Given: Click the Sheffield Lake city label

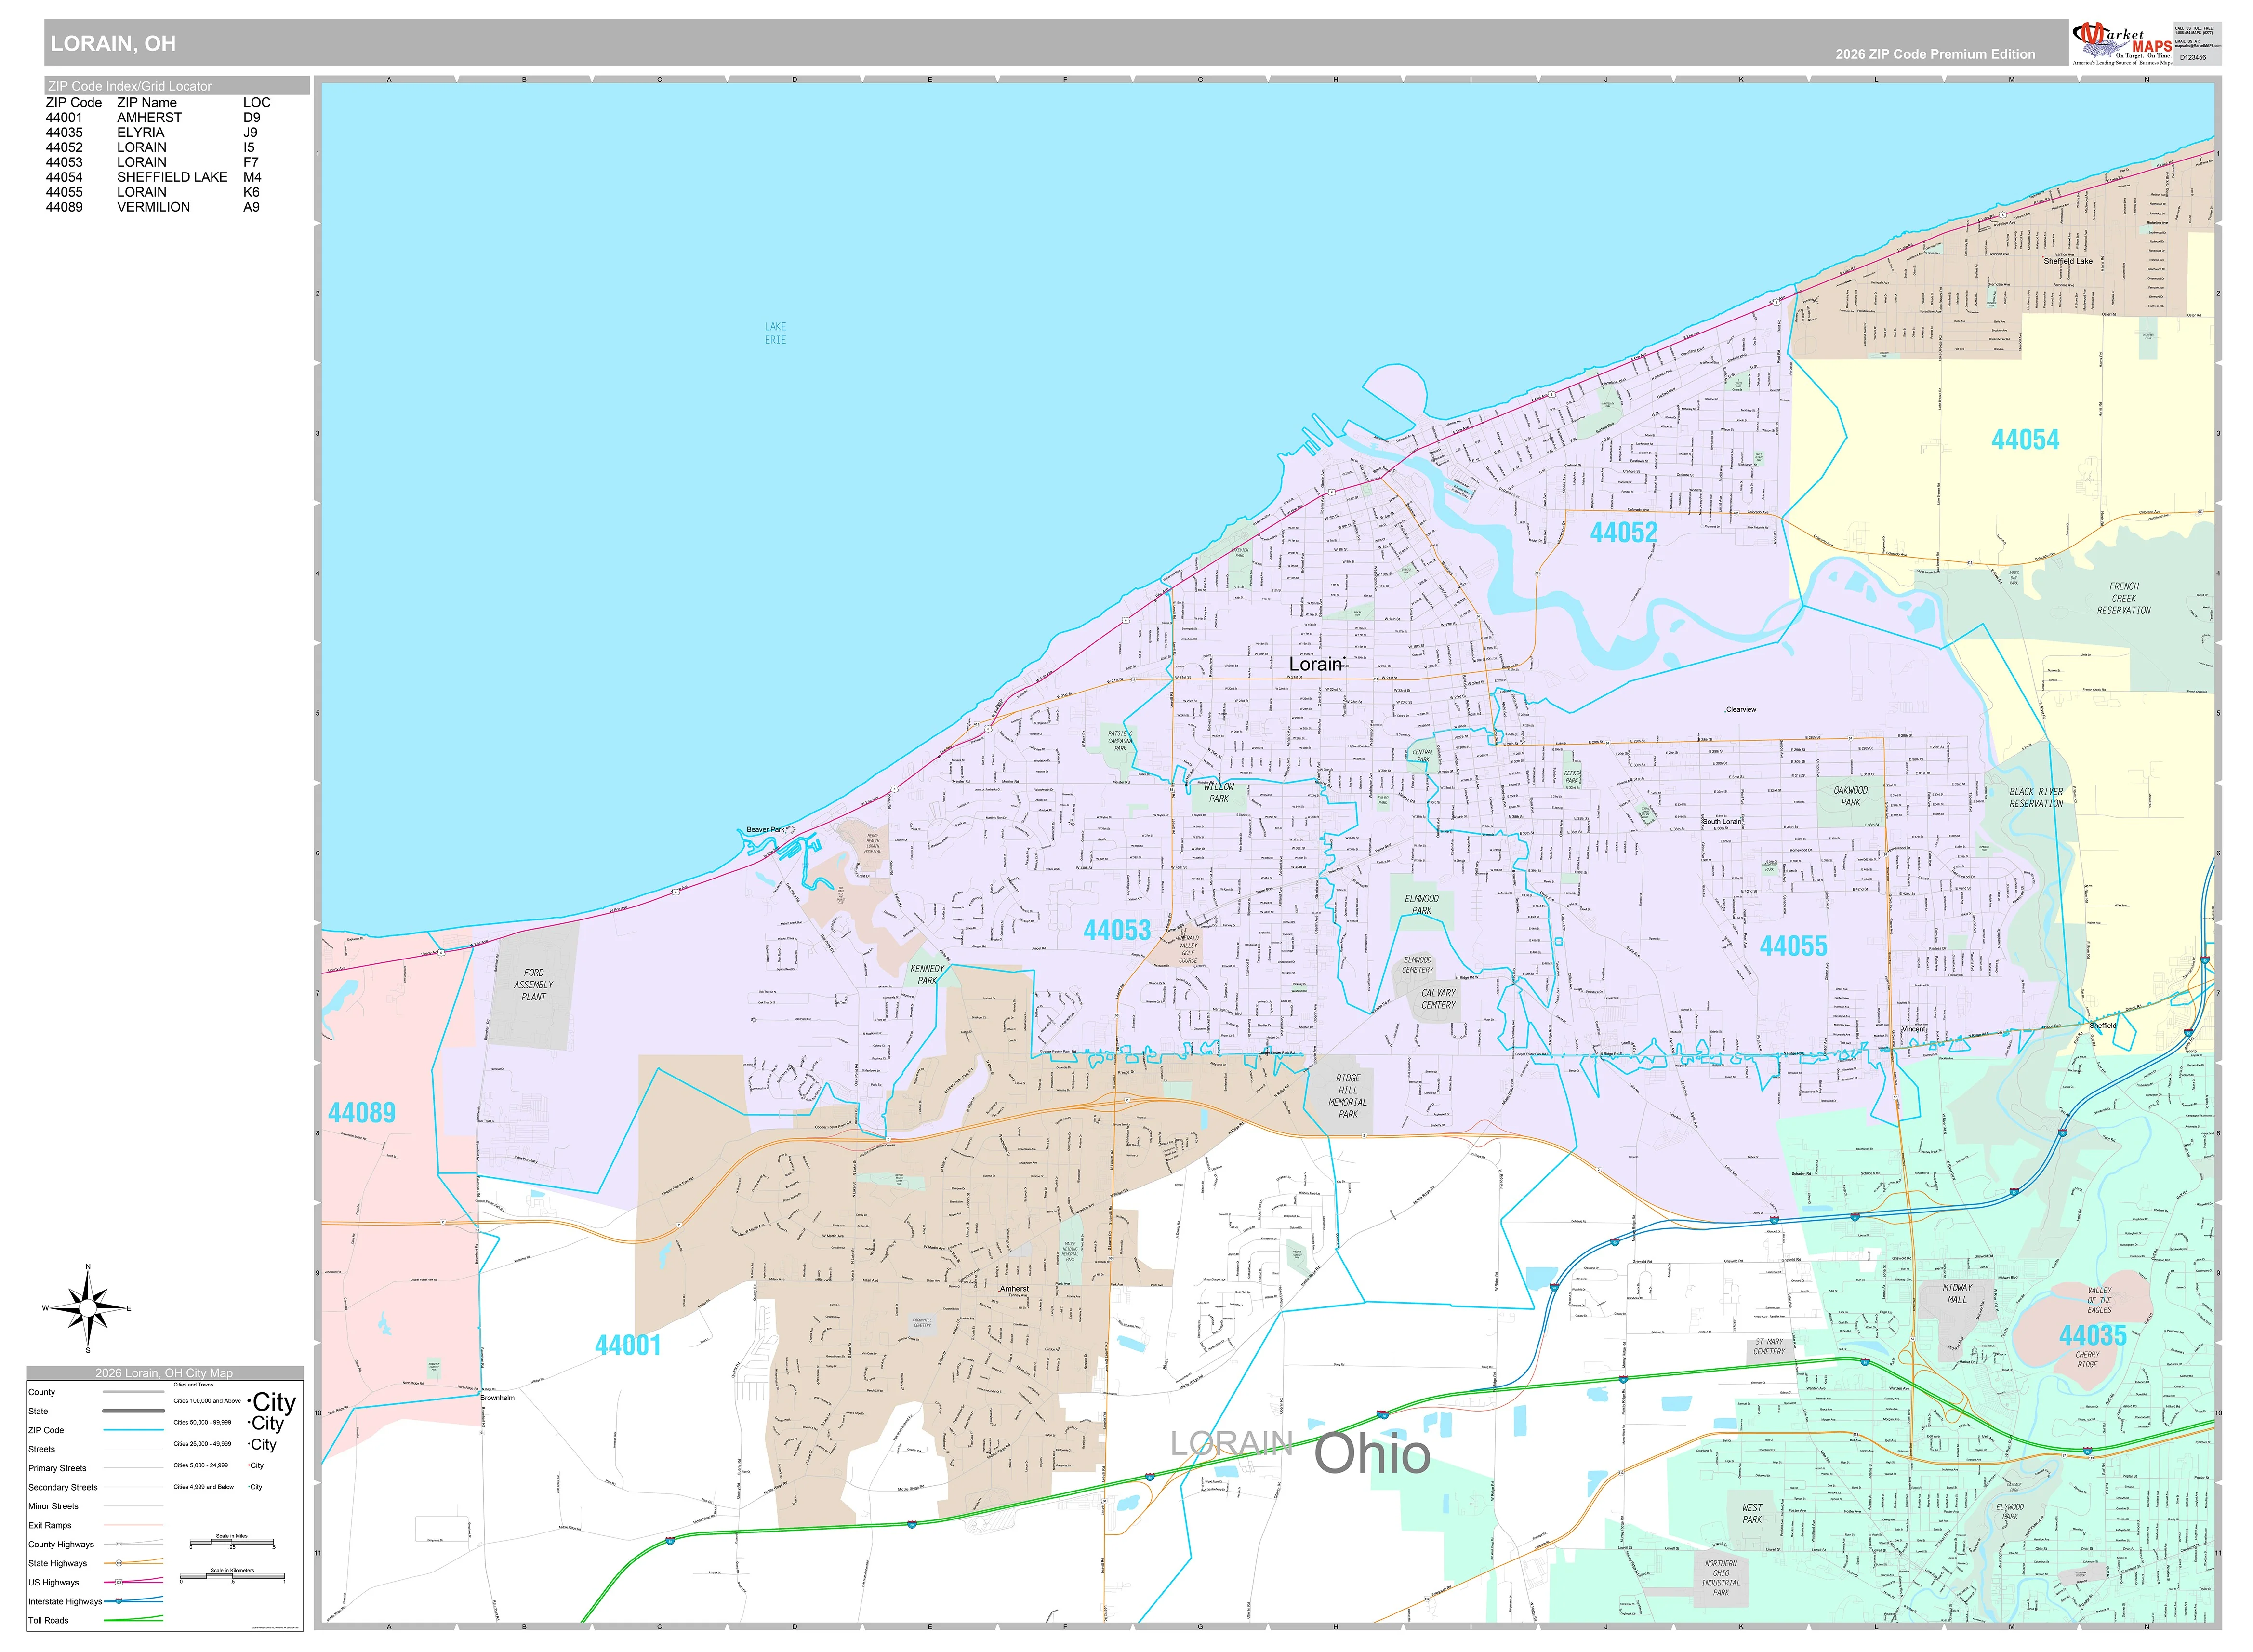Looking at the screenshot, I should pyautogui.click(x=2068, y=261).
